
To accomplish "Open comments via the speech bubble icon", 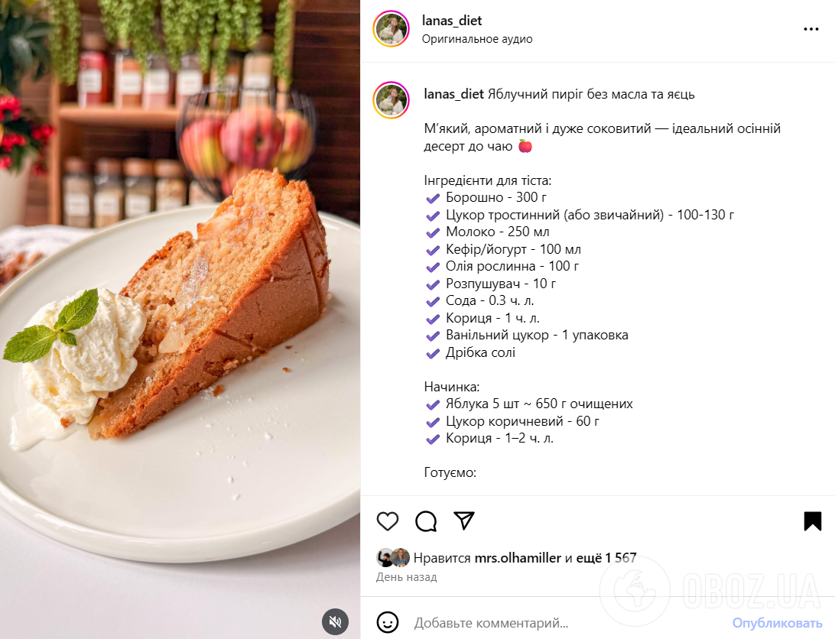I will 426,521.
